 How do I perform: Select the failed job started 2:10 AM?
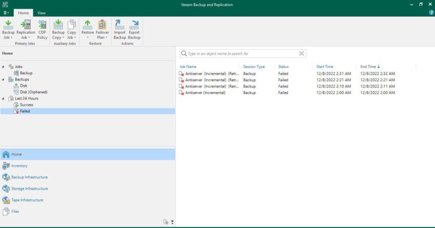(x=287, y=86)
